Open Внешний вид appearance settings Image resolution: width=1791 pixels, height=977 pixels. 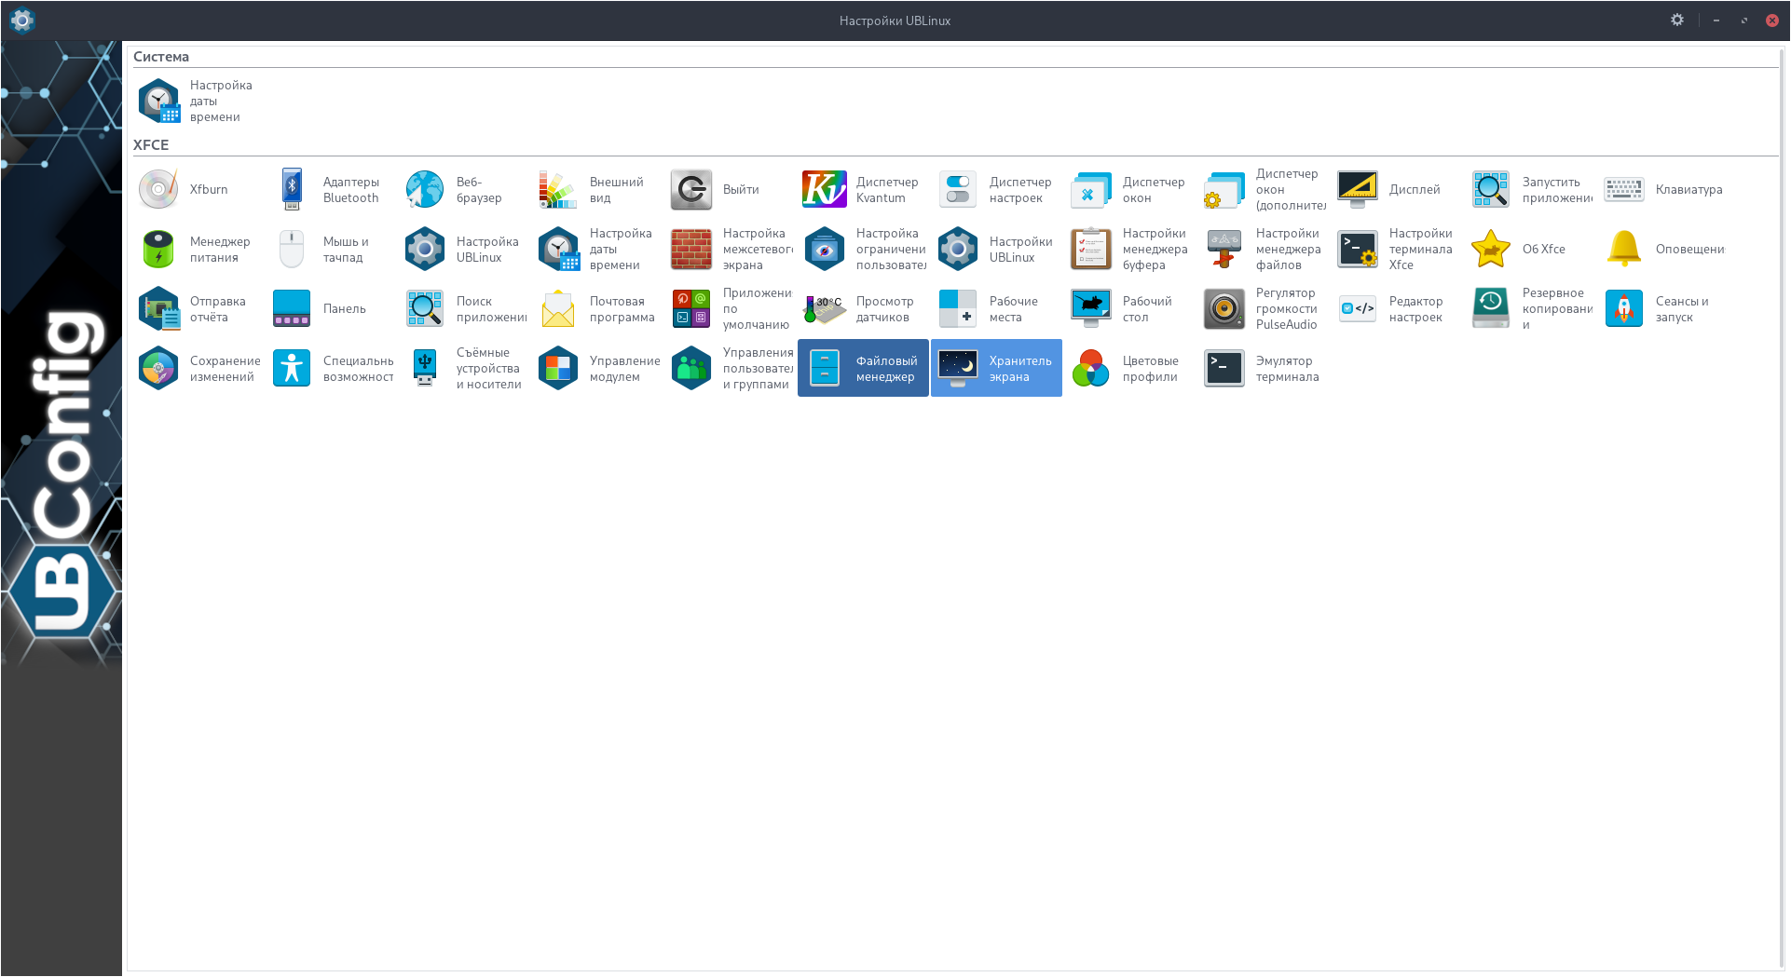(x=597, y=190)
